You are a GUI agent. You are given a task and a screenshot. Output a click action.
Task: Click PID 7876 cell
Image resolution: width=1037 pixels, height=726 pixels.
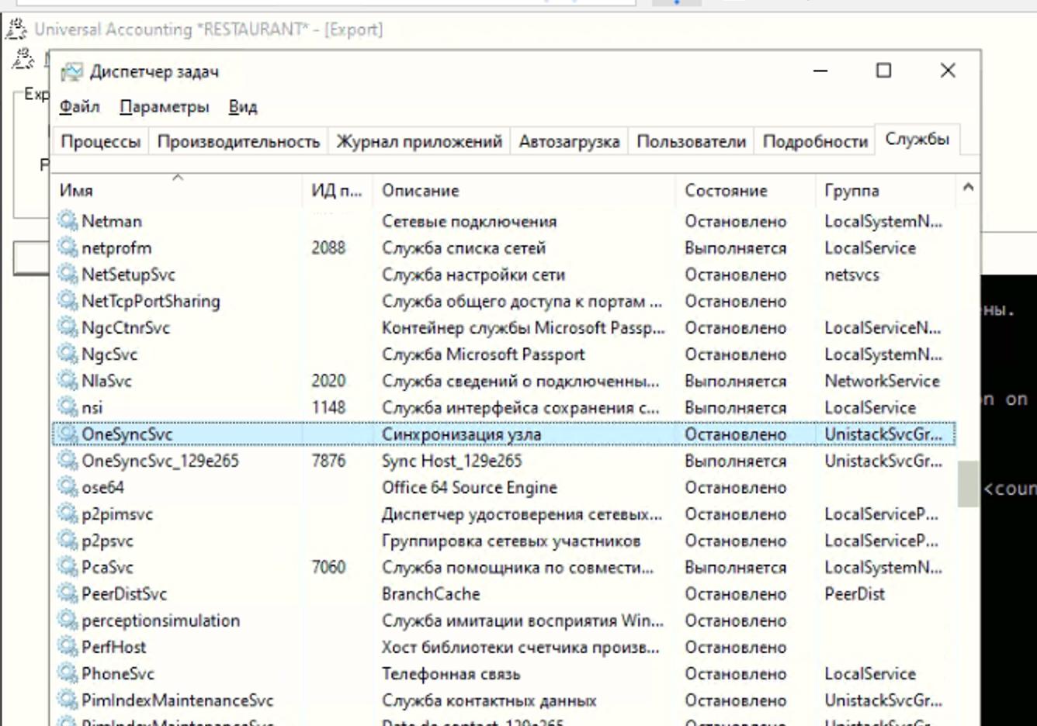pos(328,461)
